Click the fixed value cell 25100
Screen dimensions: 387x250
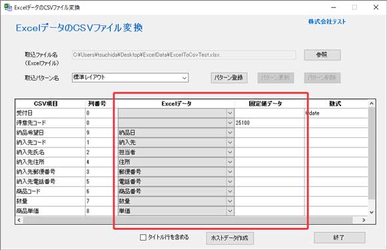point(269,123)
